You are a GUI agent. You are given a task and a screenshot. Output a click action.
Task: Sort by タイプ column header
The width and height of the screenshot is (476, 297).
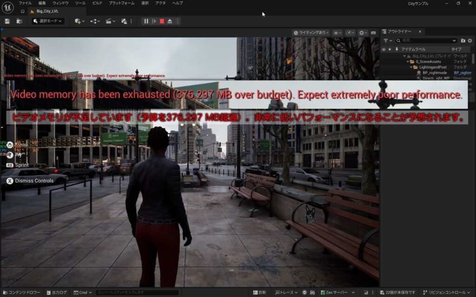pyautogui.click(x=460, y=49)
